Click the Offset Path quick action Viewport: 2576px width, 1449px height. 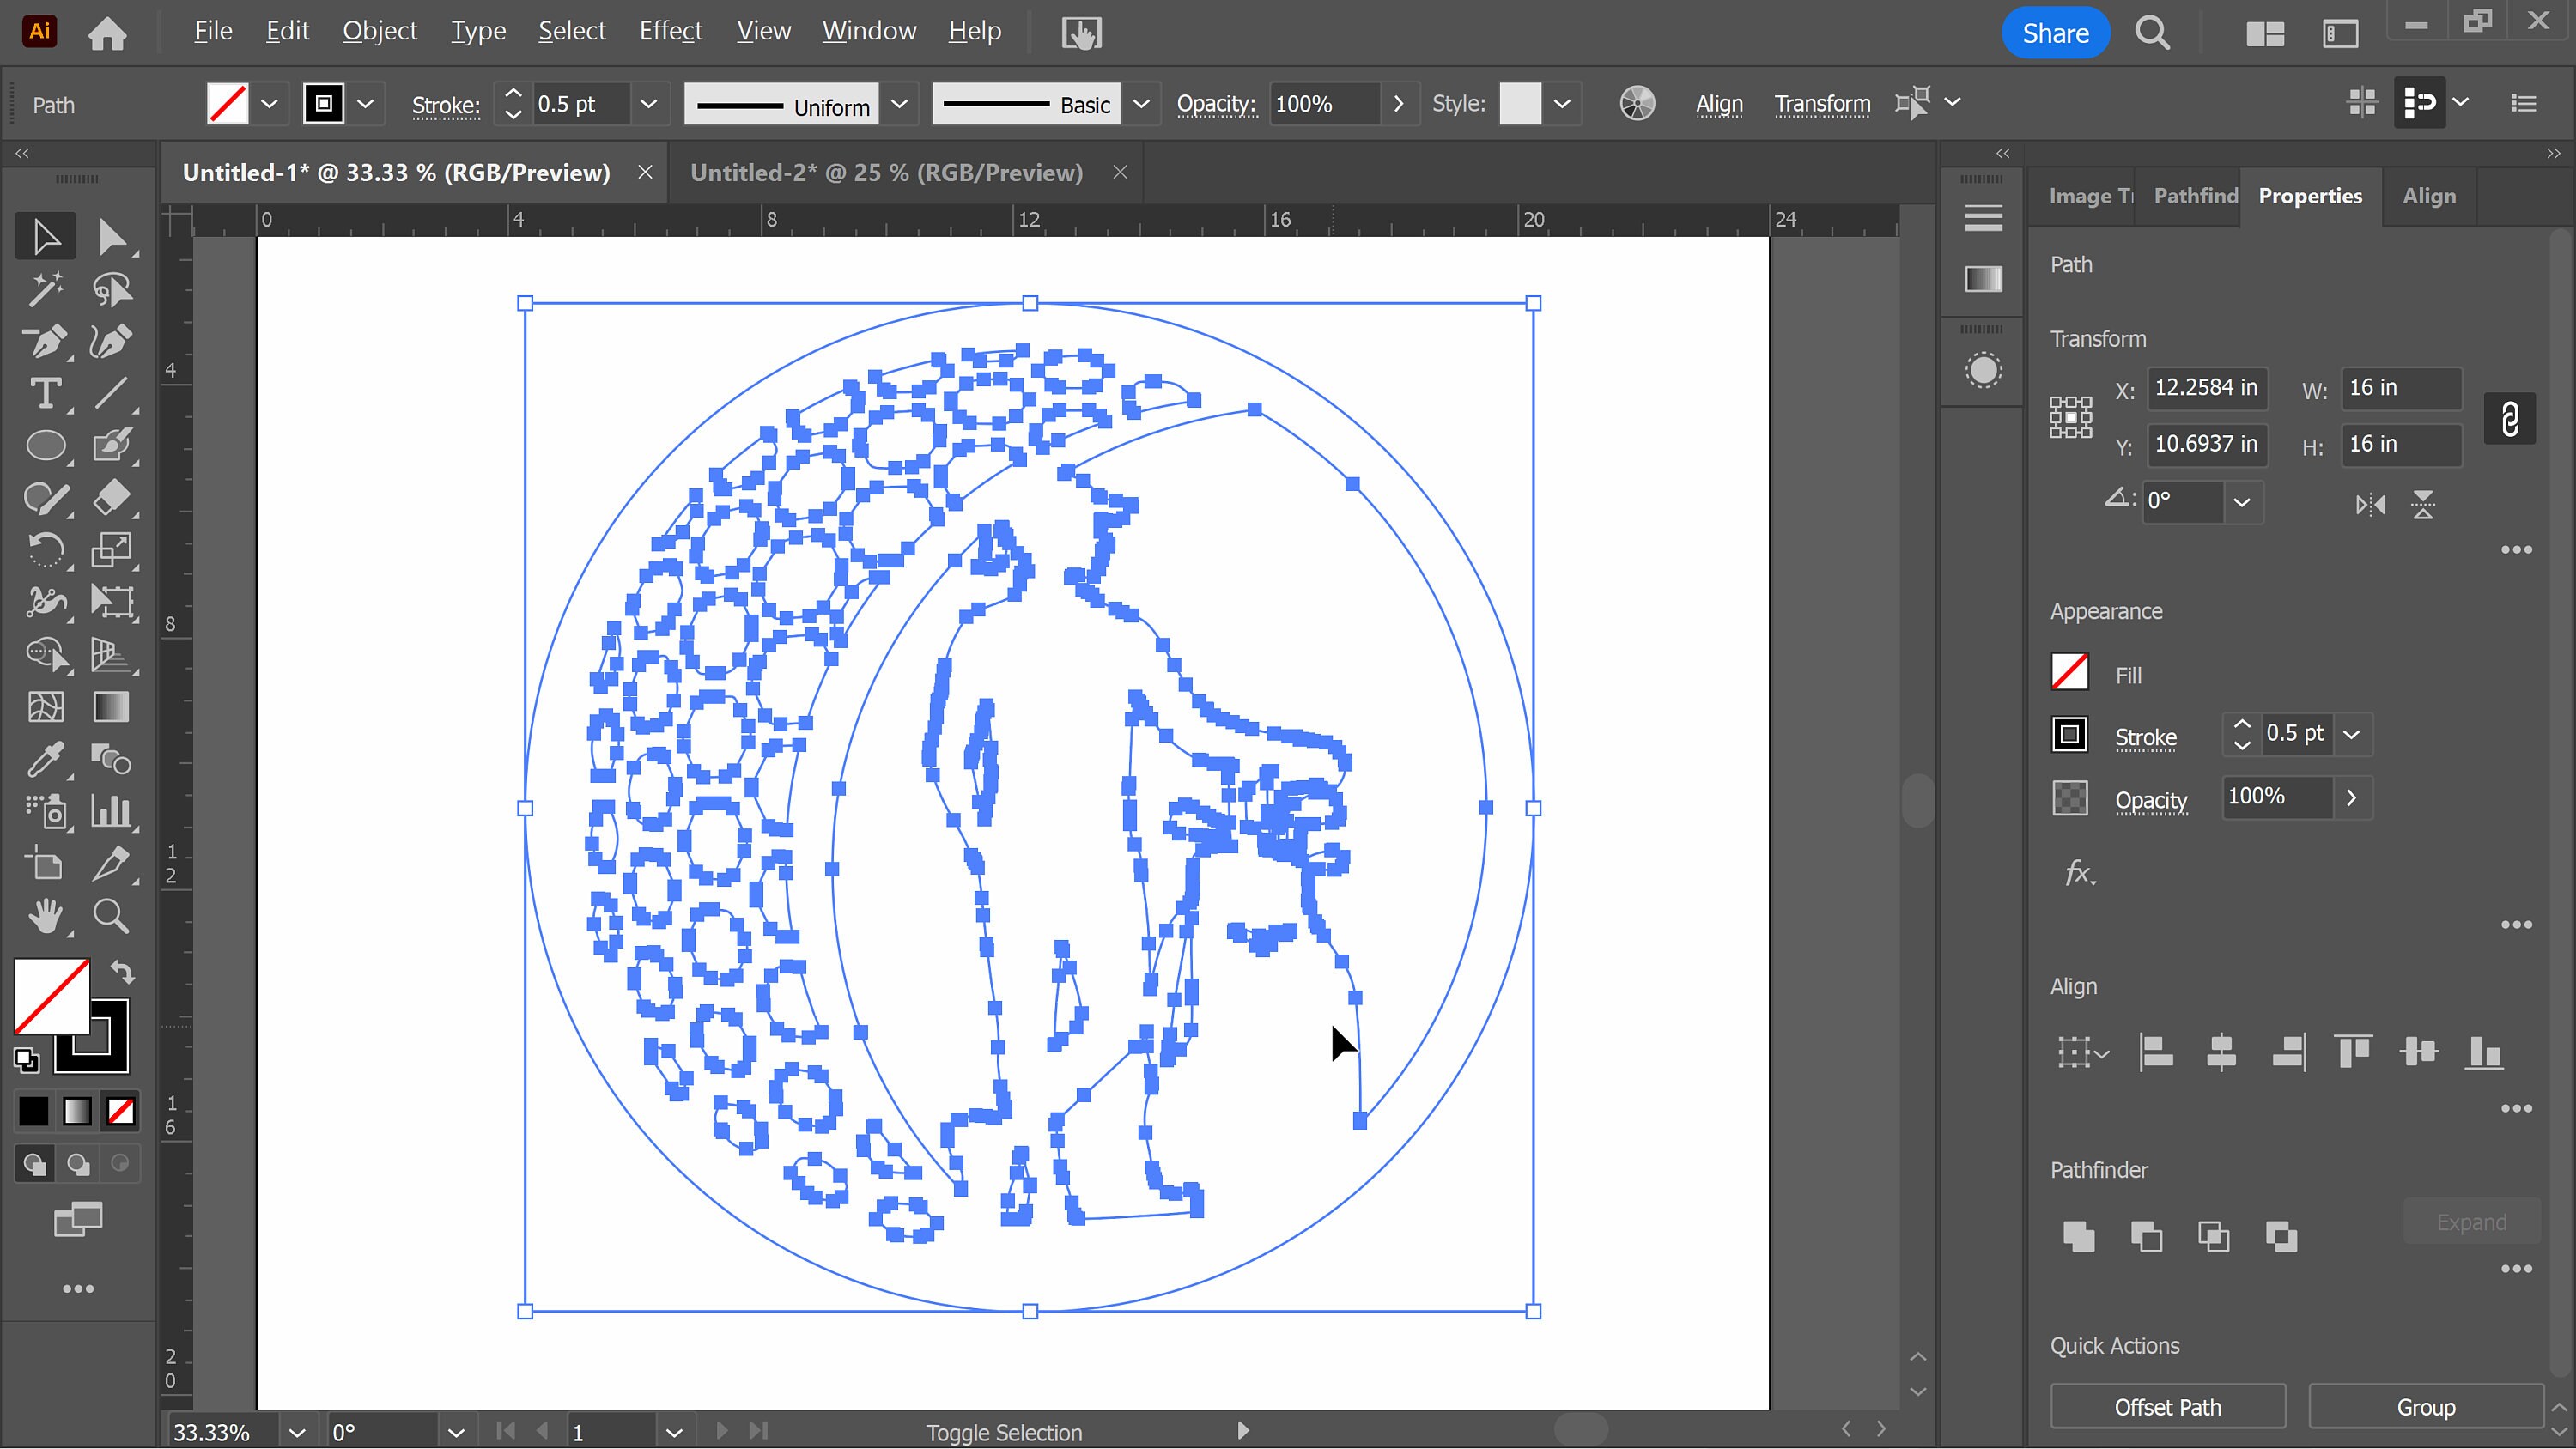[2166, 1406]
